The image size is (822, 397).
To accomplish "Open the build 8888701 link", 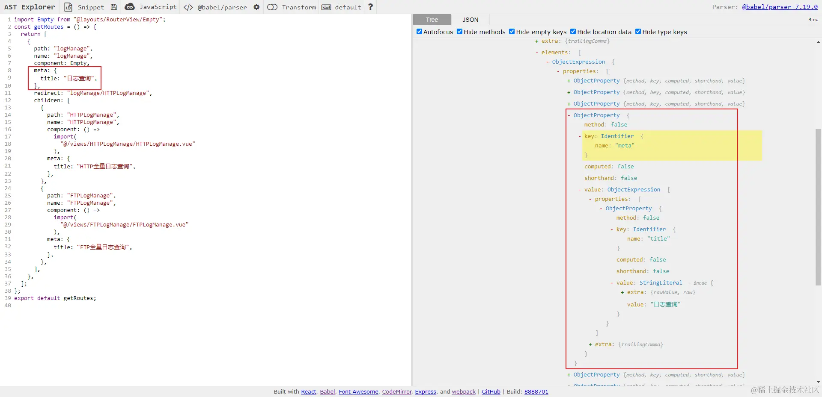I will click(x=536, y=391).
